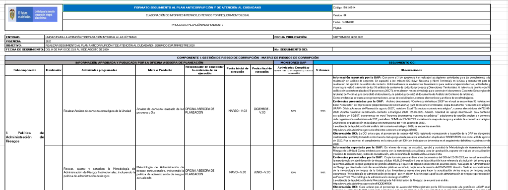The image size is (508, 190).
Task: Select the 'MARZO - V.03' start date cell
Action: pos(238,111)
